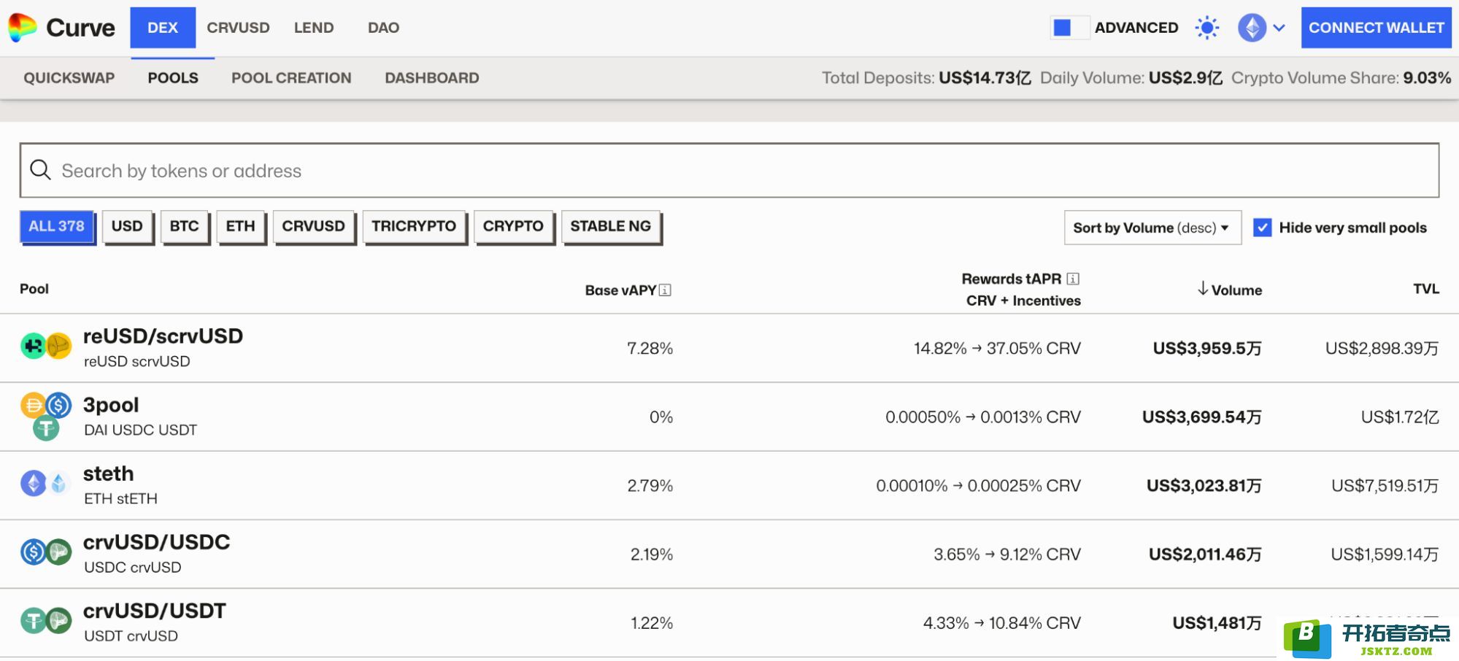Viewport: 1459px width, 661px height.
Task: Go to QUICKSWAP page
Action: [69, 77]
